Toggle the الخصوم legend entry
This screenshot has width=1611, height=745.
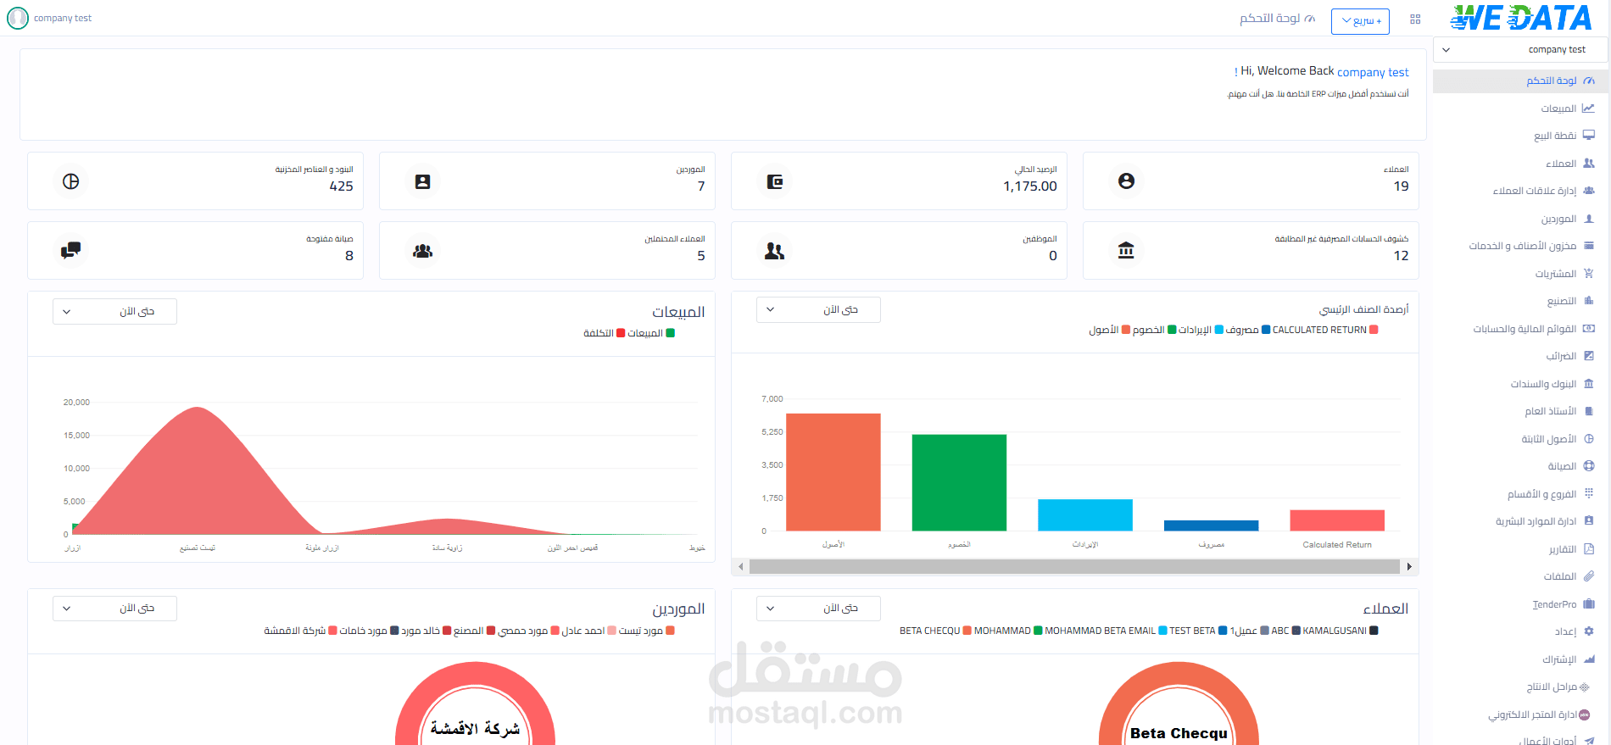(1154, 330)
